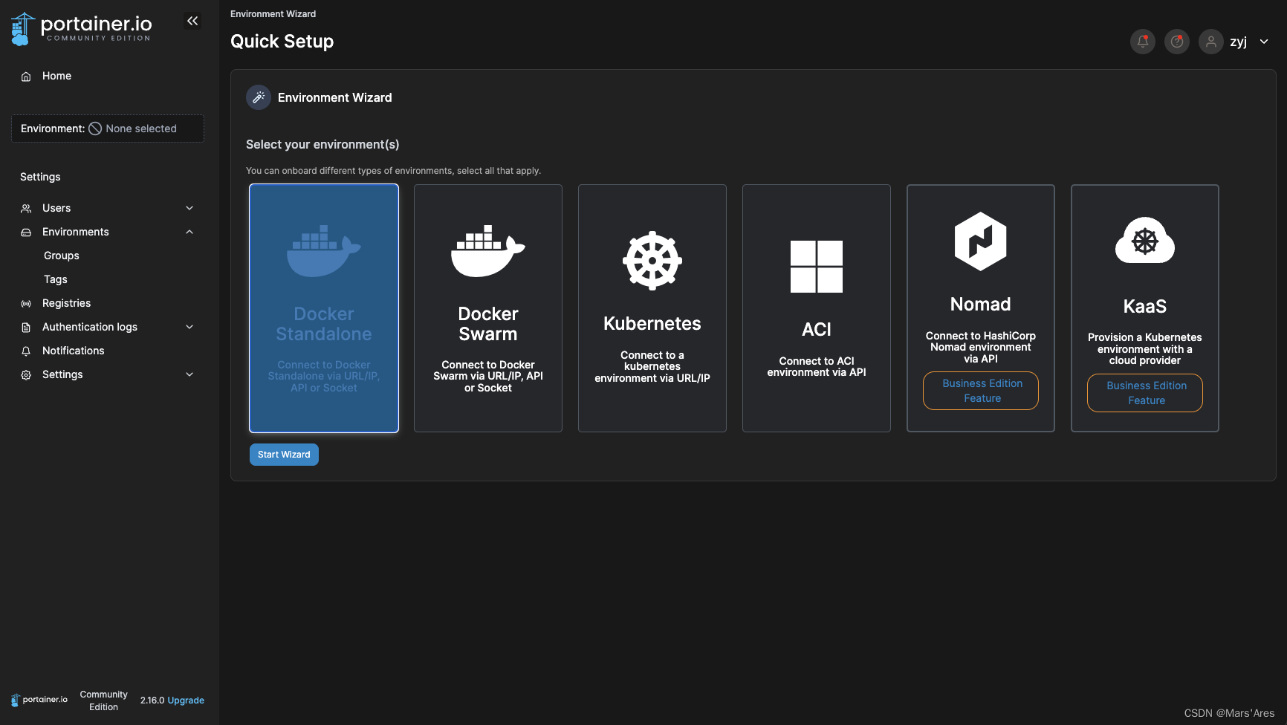Screen dimensions: 1287x725
Task: Click the Notifications bell icon in sidebar
Action: tap(26, 351)
